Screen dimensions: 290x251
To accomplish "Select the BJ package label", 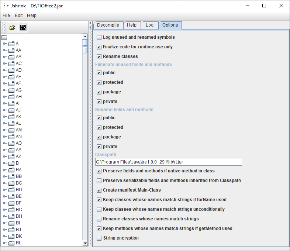I will click(x=18, y=230).
